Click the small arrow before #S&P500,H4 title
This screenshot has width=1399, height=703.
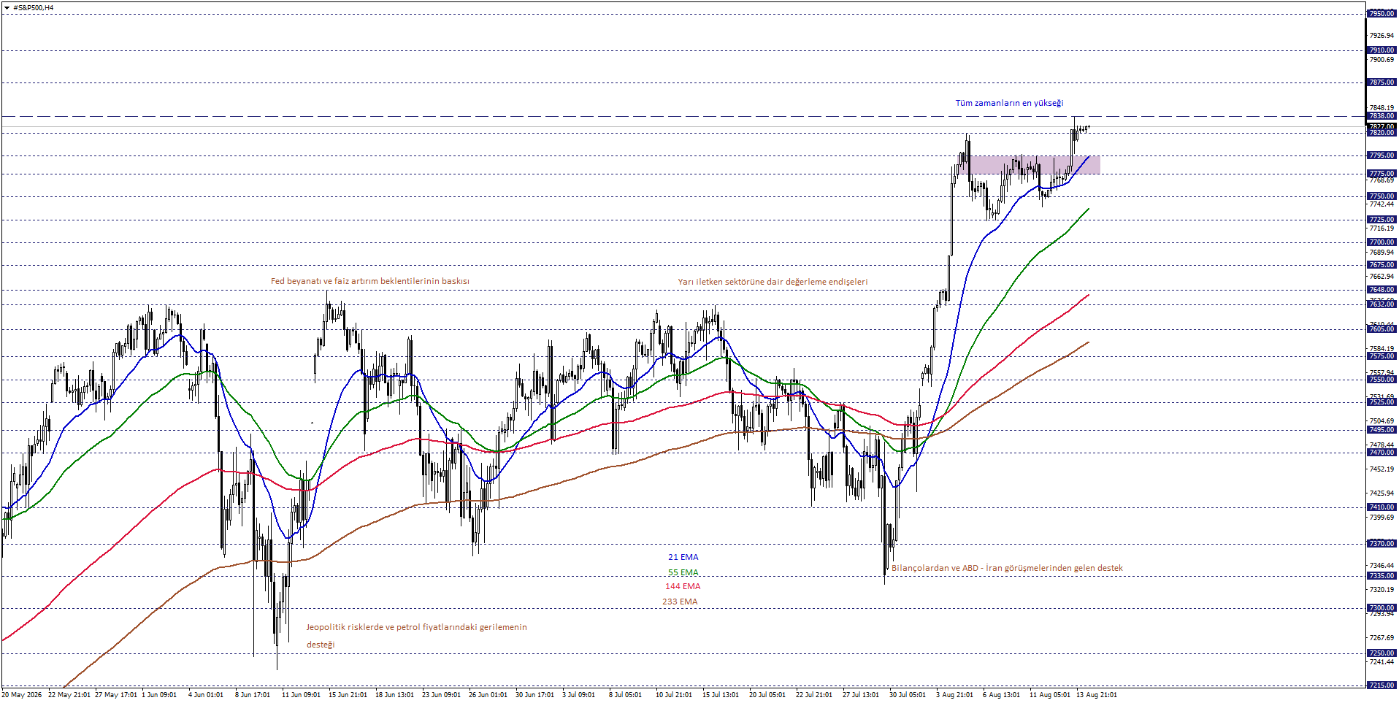(x=7, y=8)
